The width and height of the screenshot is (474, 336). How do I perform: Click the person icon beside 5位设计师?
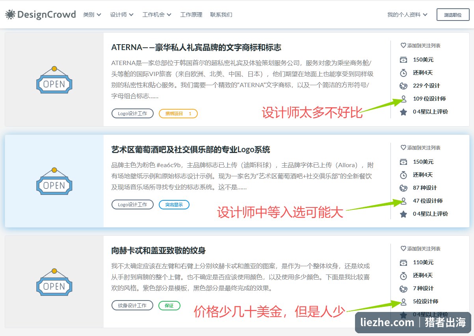(403, 302)
